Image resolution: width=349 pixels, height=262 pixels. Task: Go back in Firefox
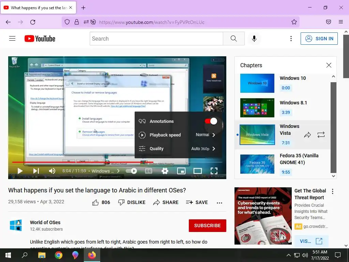[8, 22]
